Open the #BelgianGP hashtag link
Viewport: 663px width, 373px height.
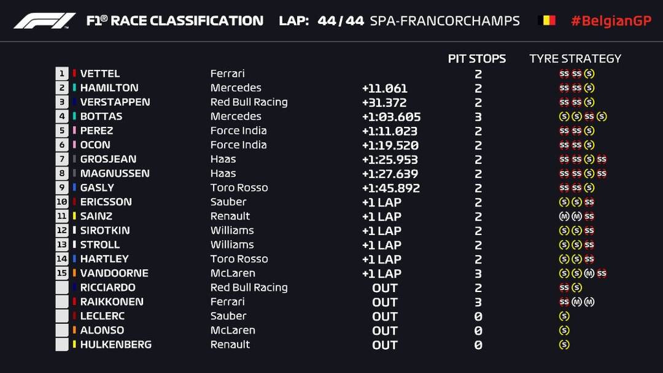[610, 21]
